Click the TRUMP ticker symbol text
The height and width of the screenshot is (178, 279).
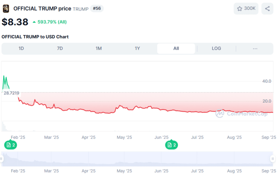pyautogui.click(x=80, y=9)
